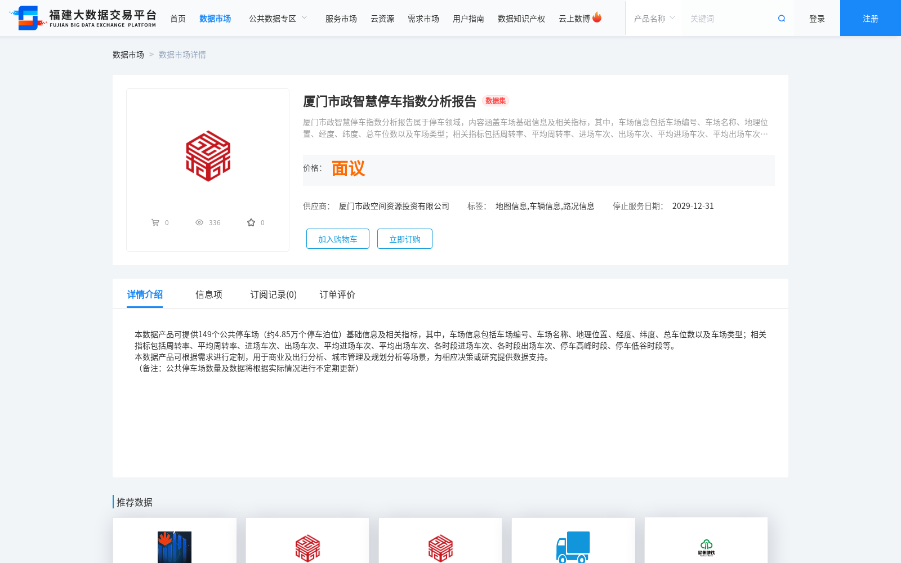Open 用户指南 navigation item
901x563 pixels.
click(469, 19)
